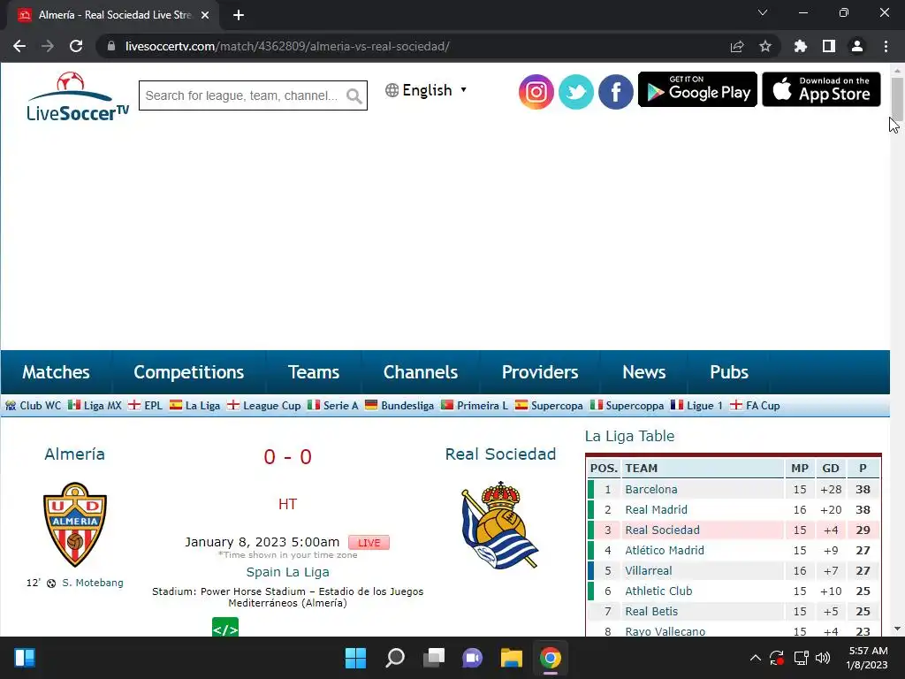The image size is (905, 679).
Task: Click Real Betis in La Liga table
Action: pyautogui.click(x=651, y=611)
